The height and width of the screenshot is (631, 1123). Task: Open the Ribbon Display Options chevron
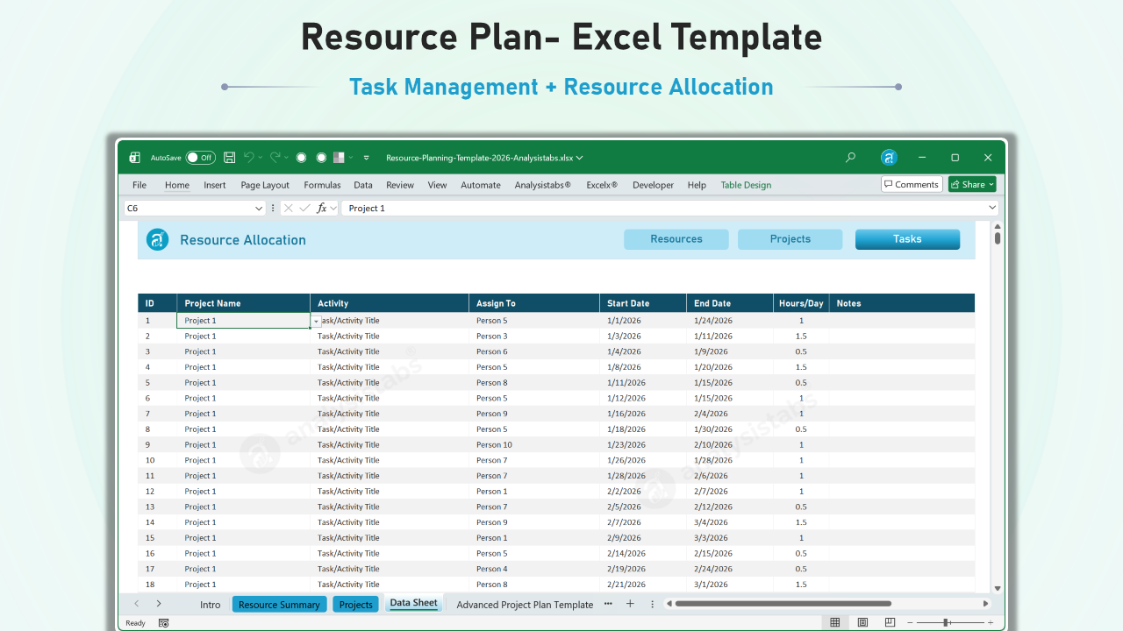(x=366, y=157)
